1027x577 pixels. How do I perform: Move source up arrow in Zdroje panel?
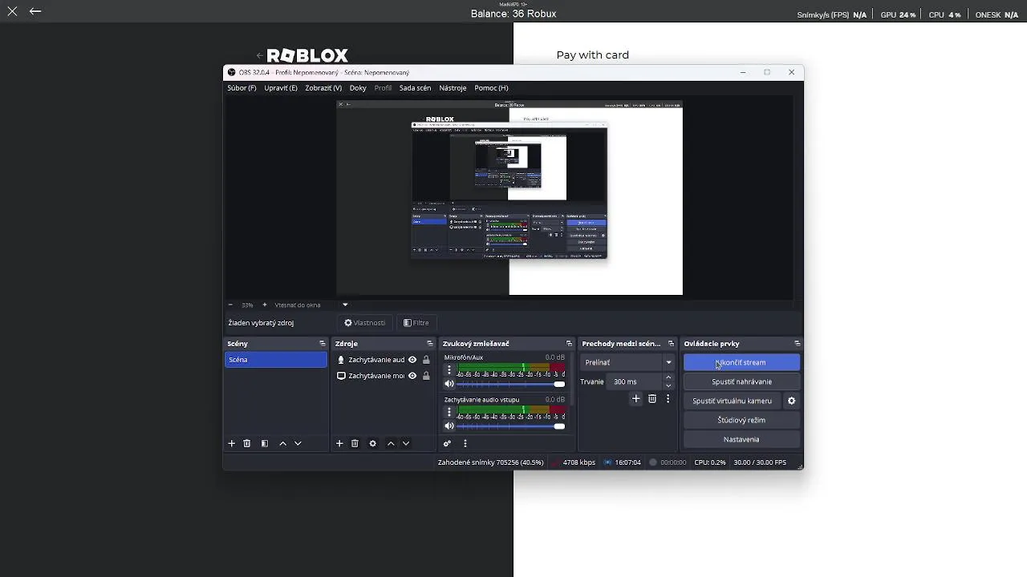click(391, 443)
